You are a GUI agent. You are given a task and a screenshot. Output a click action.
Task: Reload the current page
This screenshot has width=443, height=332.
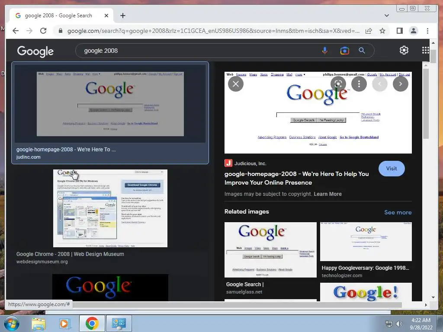click(x=43, y=31)
